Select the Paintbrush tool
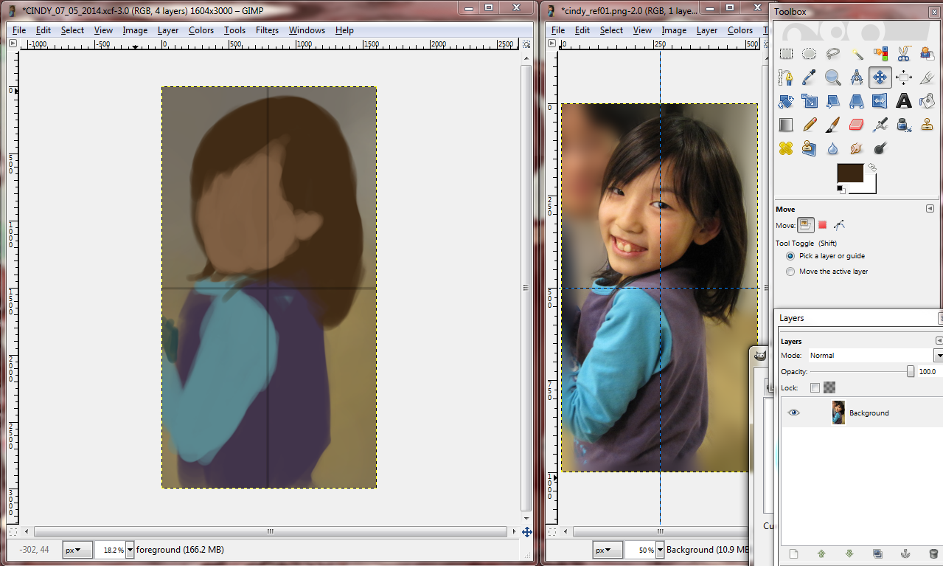The height and width of the screenshot is (566, 943). [x=832, y=125]
